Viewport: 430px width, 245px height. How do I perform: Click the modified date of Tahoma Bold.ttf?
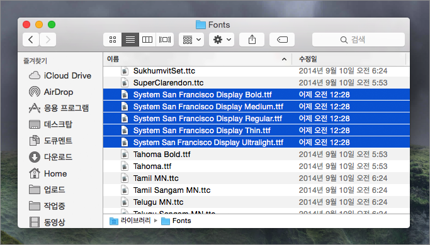(342, 155)
